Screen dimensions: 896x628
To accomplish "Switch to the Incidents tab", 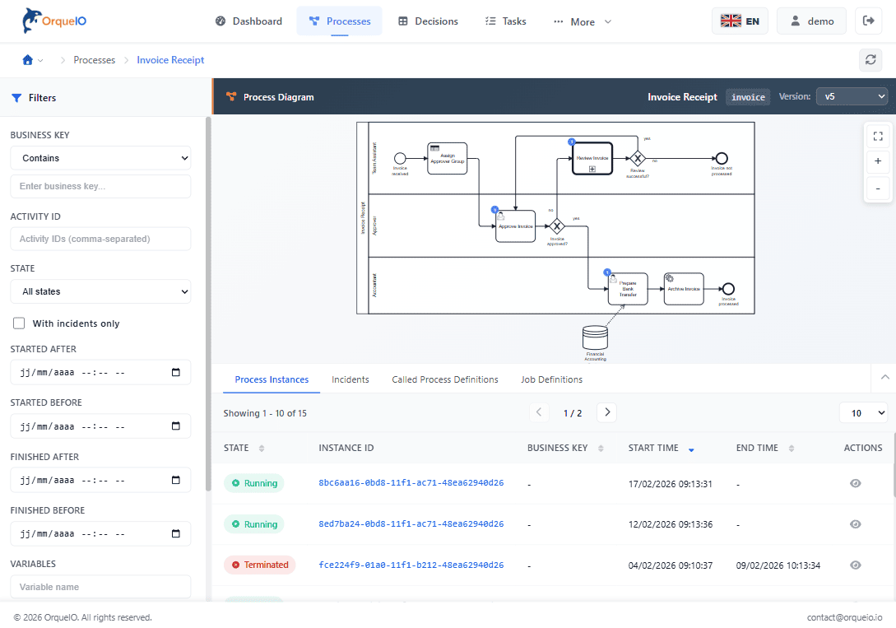I will point(351,379).
